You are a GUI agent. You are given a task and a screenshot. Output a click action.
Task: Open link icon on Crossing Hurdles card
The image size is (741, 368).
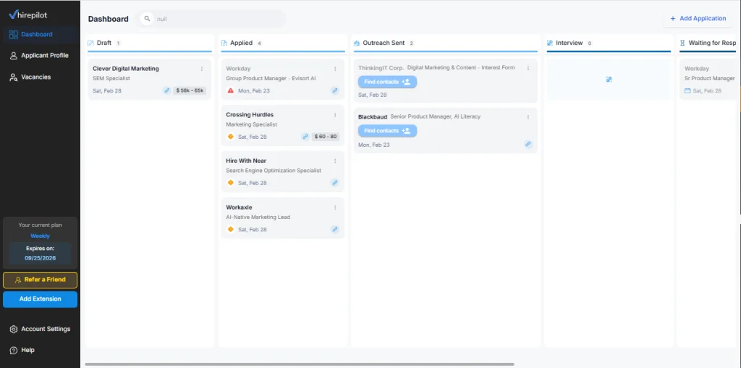tap(305, 137)
